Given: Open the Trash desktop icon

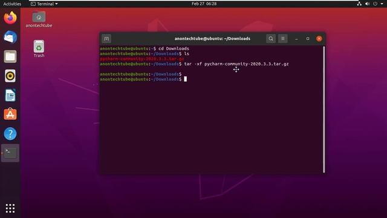Looking at the screenshot, I should pyautogui.click(x=39, y=49).
